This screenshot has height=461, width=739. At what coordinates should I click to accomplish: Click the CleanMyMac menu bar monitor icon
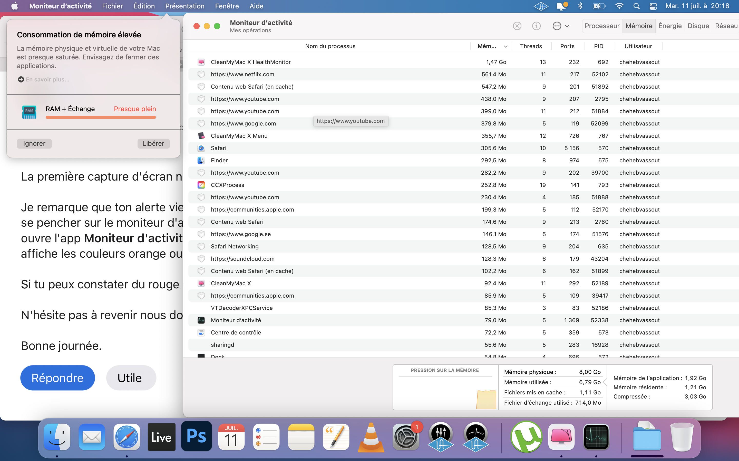[561, 6]
